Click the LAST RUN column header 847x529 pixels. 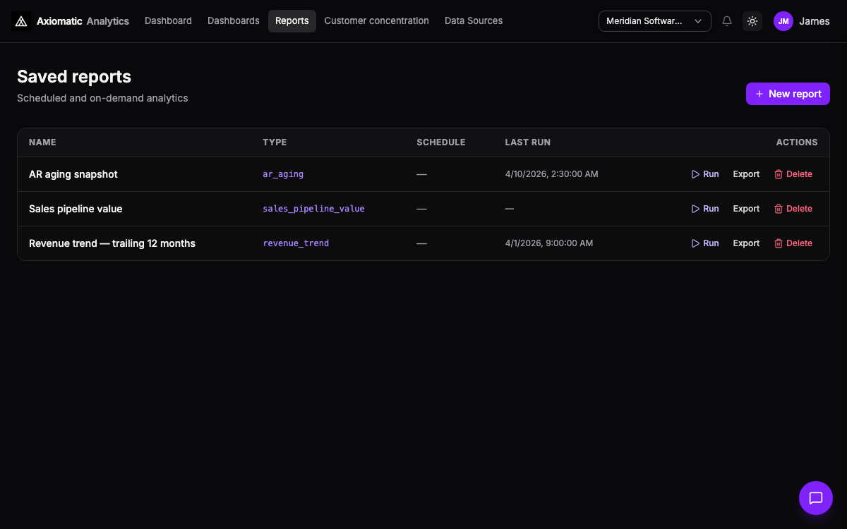(x=528, y=142)
